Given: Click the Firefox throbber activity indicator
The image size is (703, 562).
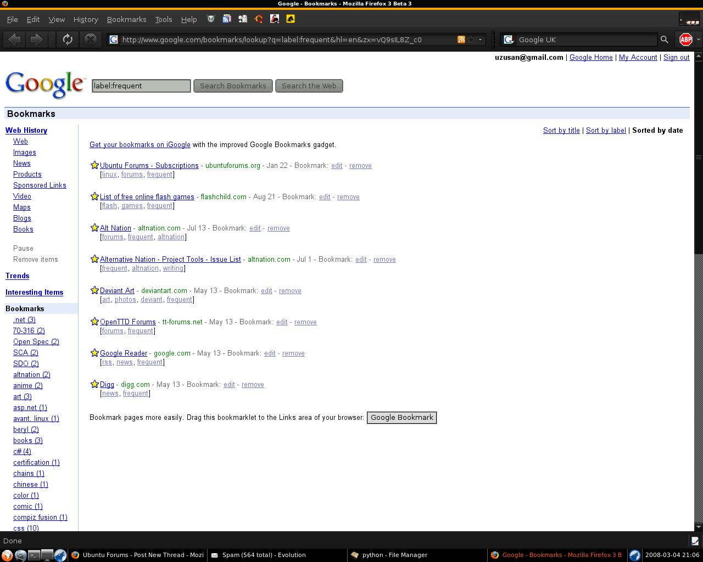Looking at the screenshot, I should (x=689, y=19).
